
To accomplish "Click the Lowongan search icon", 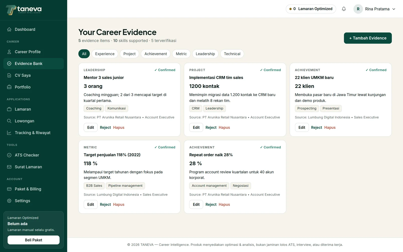I will click(x=9, y=121).
